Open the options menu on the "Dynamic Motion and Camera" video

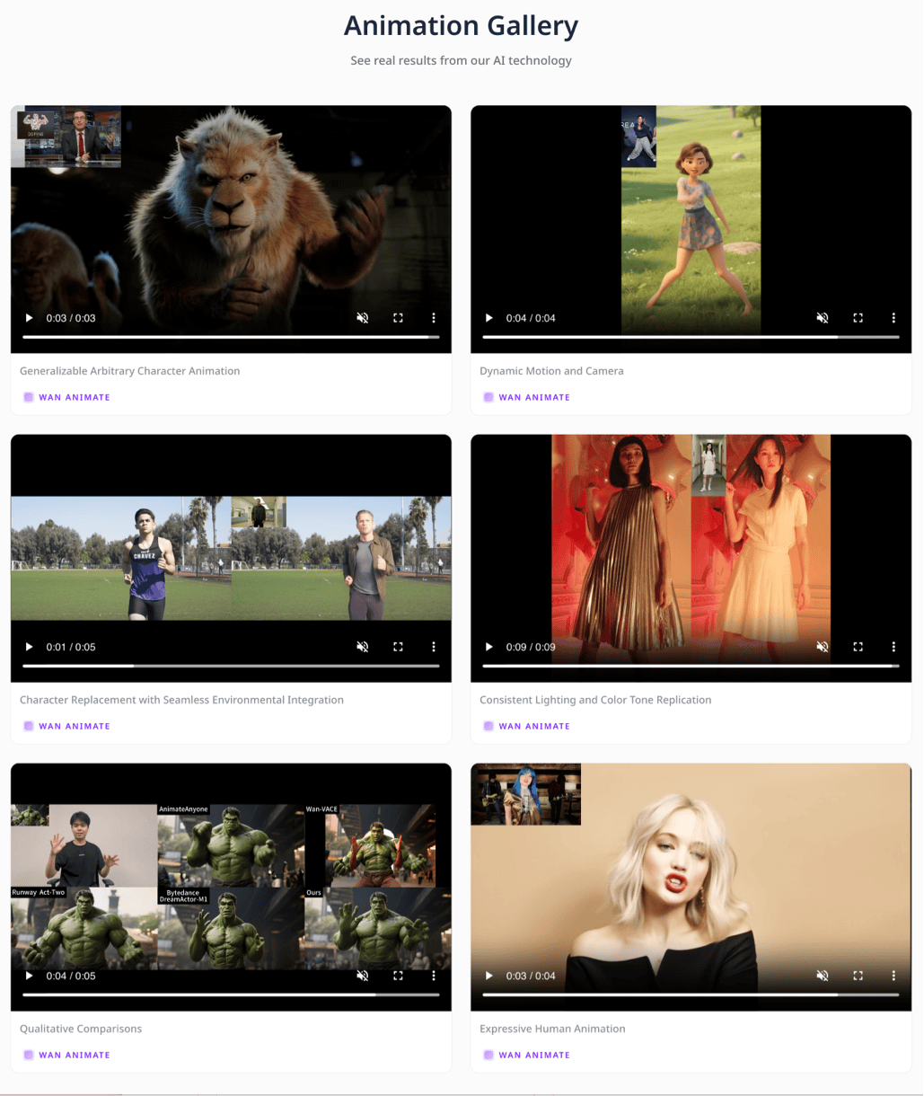pyautogui.click(x=893, y=318)
